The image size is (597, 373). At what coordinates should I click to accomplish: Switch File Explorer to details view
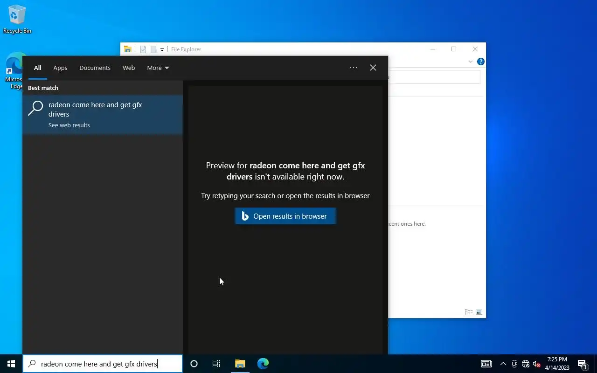tap(469, 312)
